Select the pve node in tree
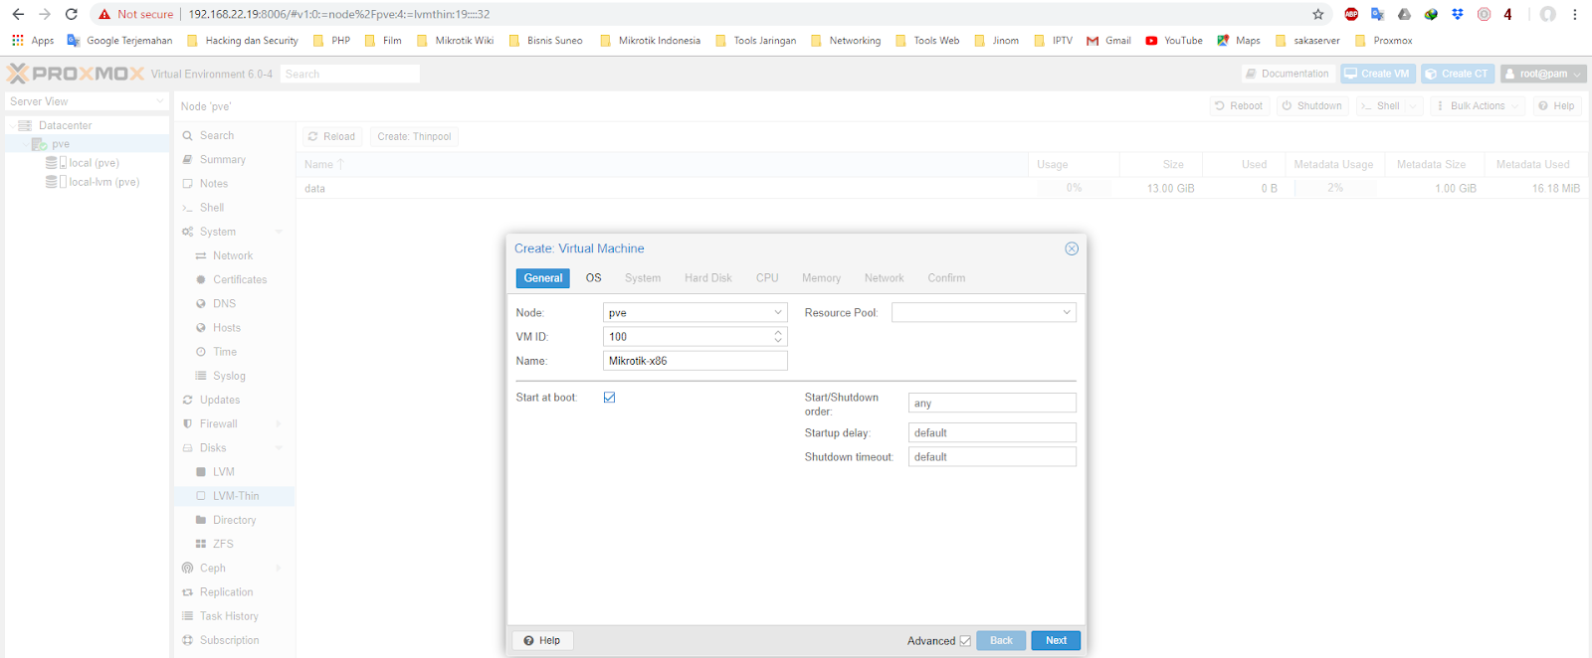Image resolution: width=1592 pixels, height=658 pixels. [61, 144]
